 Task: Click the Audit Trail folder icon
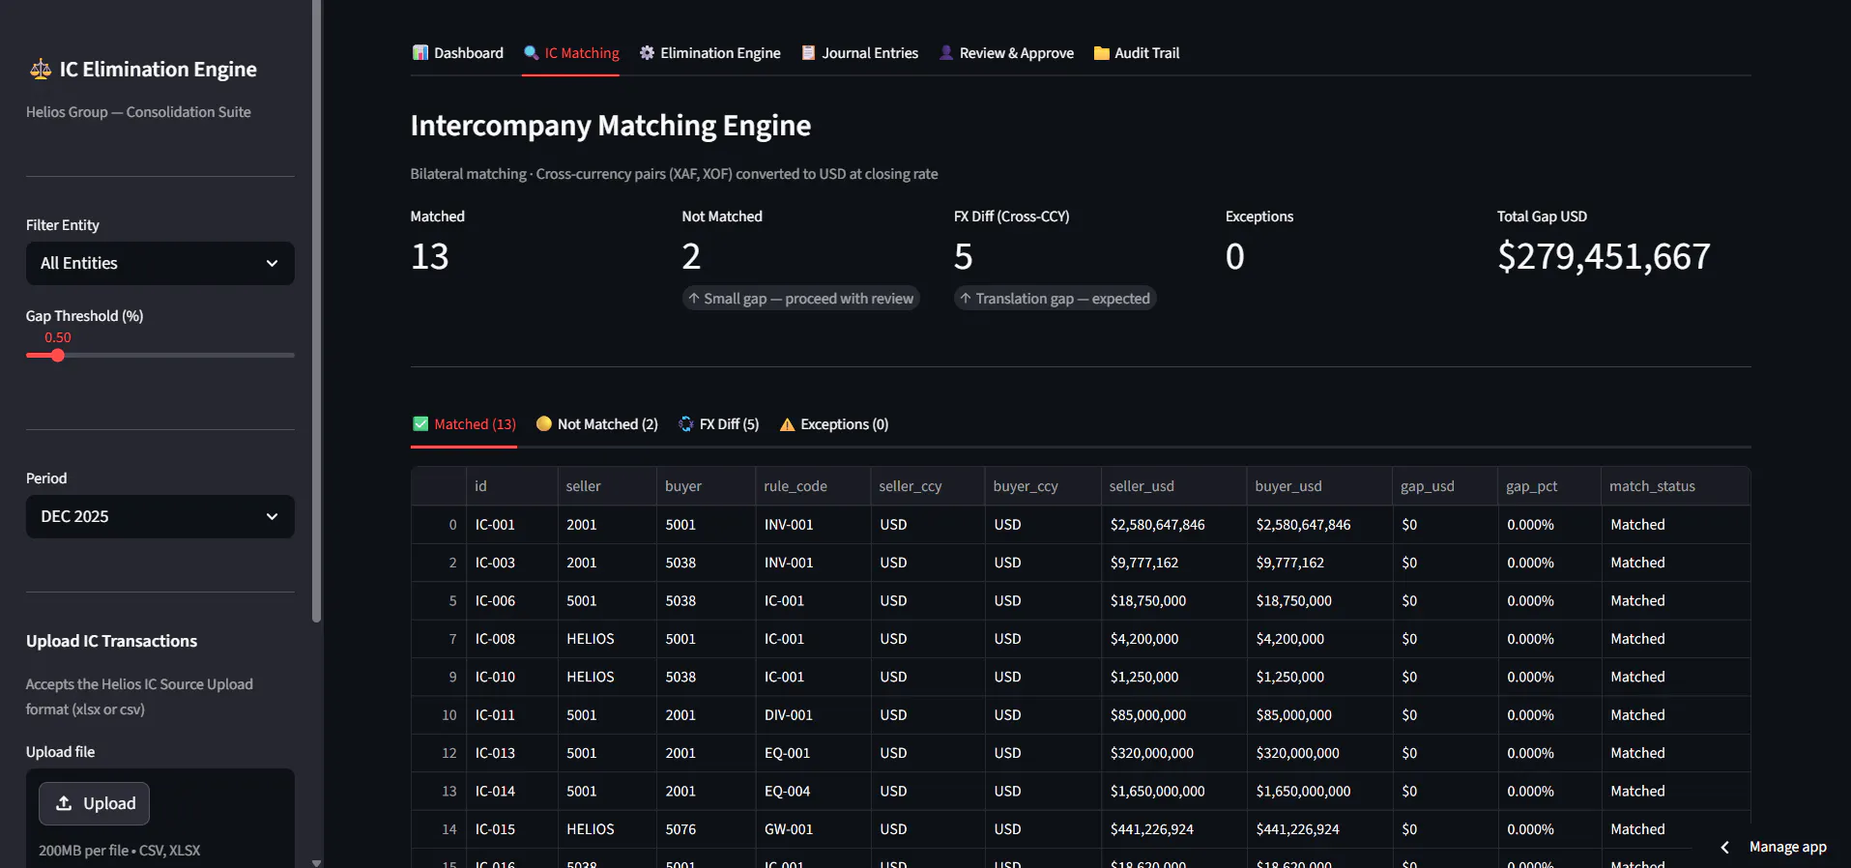(x=1101, y=53)
